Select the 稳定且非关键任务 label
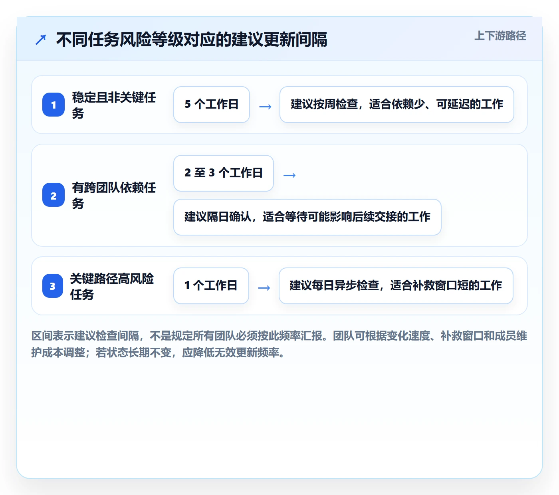The width and height of the screenshot is (559, 495). 114,105
